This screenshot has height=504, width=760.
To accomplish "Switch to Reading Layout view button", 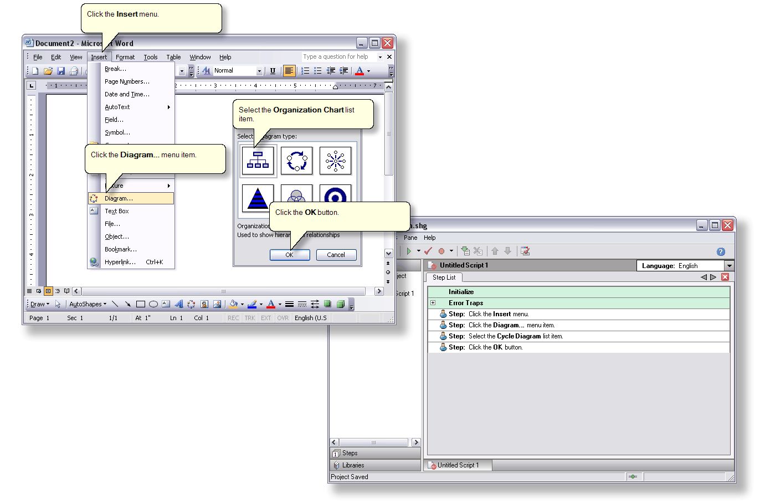I will [x=66, y=291].
